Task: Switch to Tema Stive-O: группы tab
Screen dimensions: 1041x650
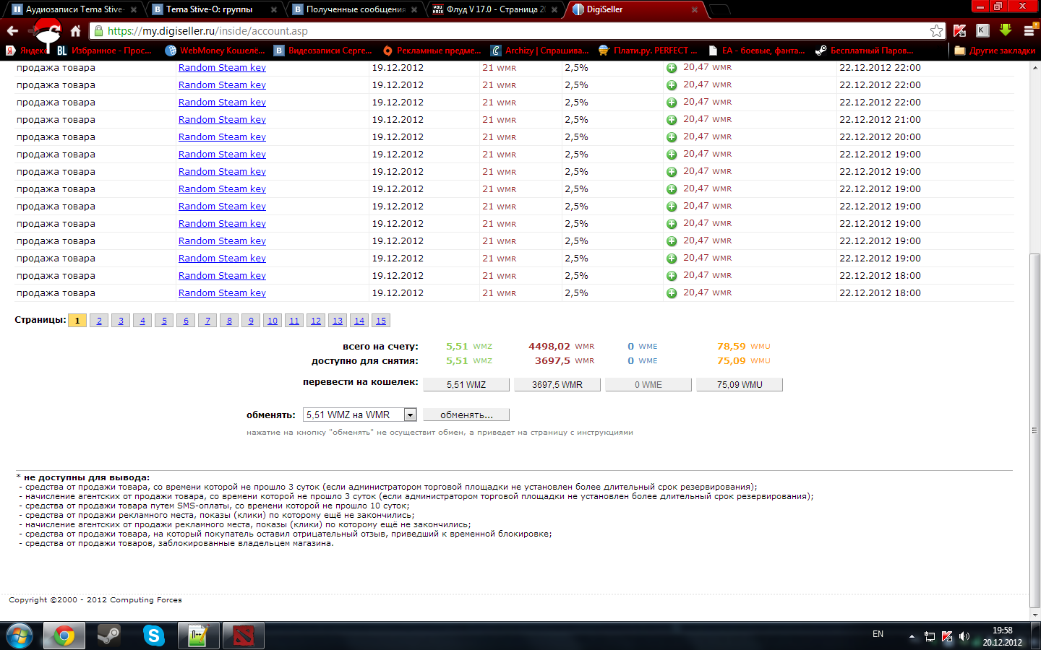Action: 215,9
